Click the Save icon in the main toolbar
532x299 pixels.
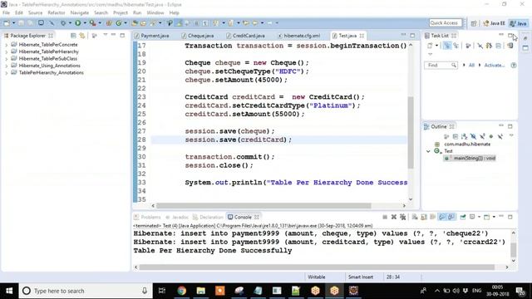click(x=21, y=22)
